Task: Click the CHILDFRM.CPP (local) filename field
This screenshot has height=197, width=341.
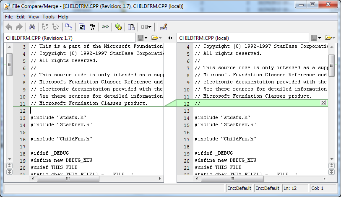Action: [243, 38]
